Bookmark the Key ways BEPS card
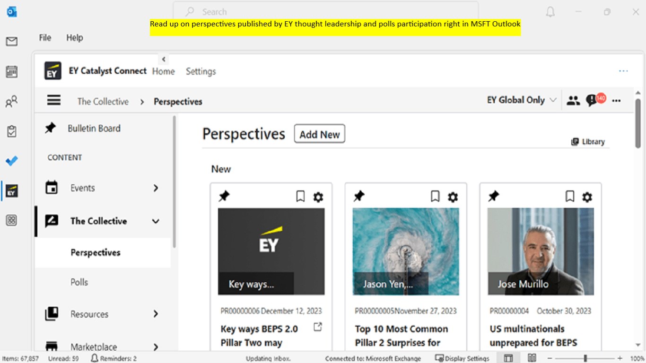The height and width of the screenshot is (363, 646). [300, 197]
